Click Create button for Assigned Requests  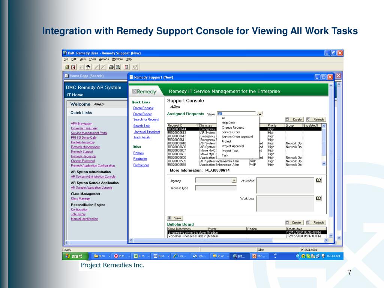pos(295,120)
